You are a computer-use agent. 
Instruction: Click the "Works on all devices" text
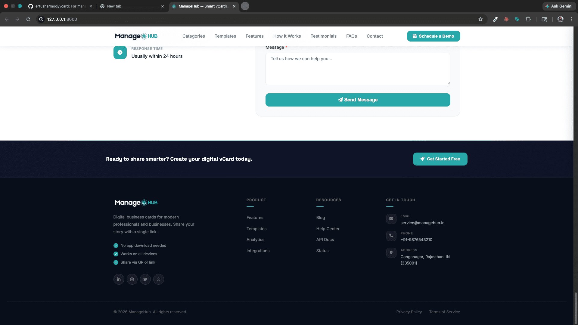click(139, 254)
